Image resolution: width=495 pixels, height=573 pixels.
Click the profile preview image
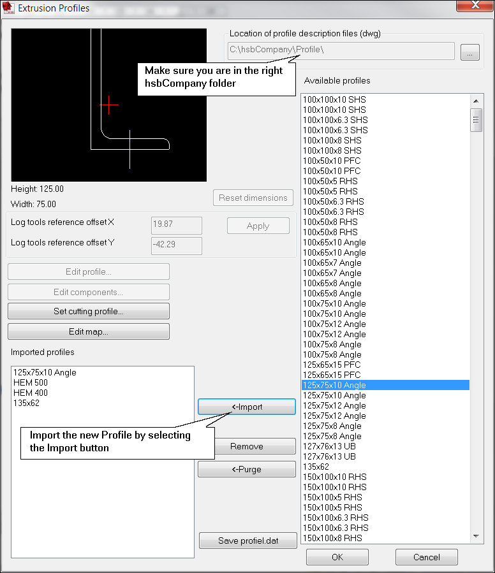[108, 105]
